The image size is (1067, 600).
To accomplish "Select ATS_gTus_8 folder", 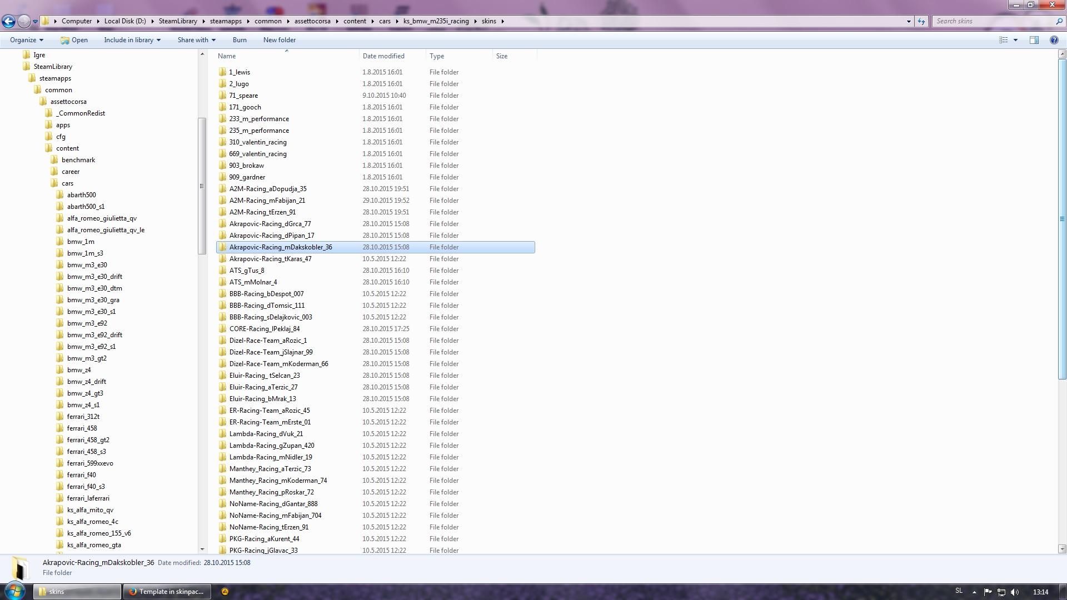I will click(x=375, y=271).
